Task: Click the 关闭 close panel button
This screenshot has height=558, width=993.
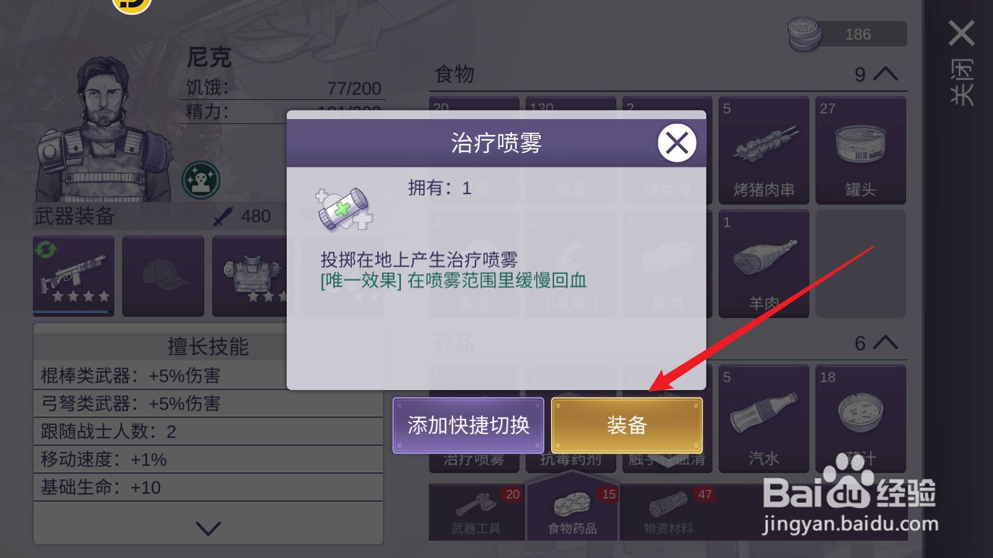Action: click(x=961, y=62)
